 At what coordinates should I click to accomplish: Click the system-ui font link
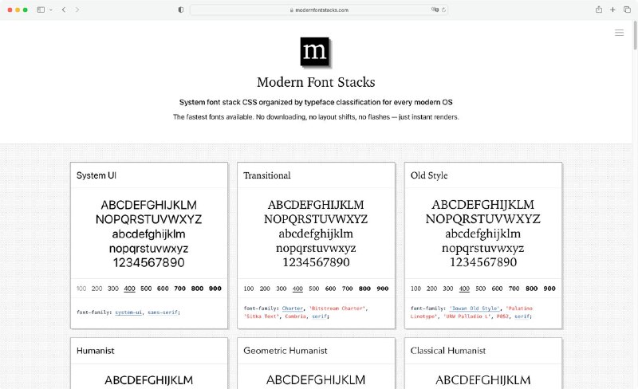click(128, 312)
